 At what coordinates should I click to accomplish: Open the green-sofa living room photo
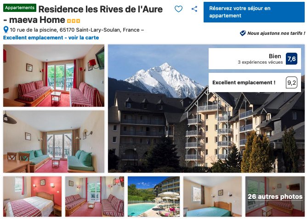pos(54,142)
